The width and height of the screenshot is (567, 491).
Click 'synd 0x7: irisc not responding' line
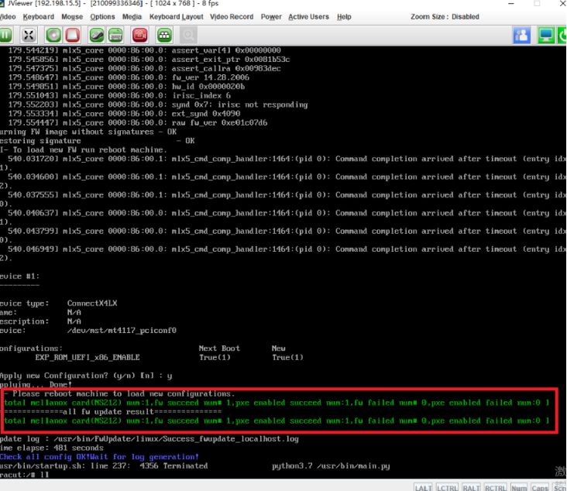pyautogui.click(x=239, y=105)
